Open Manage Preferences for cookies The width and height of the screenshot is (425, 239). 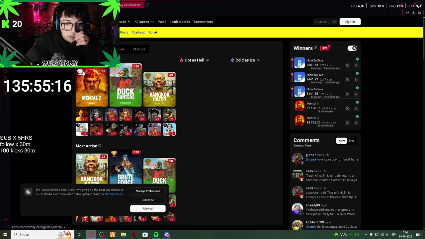(x=148, y=191)
